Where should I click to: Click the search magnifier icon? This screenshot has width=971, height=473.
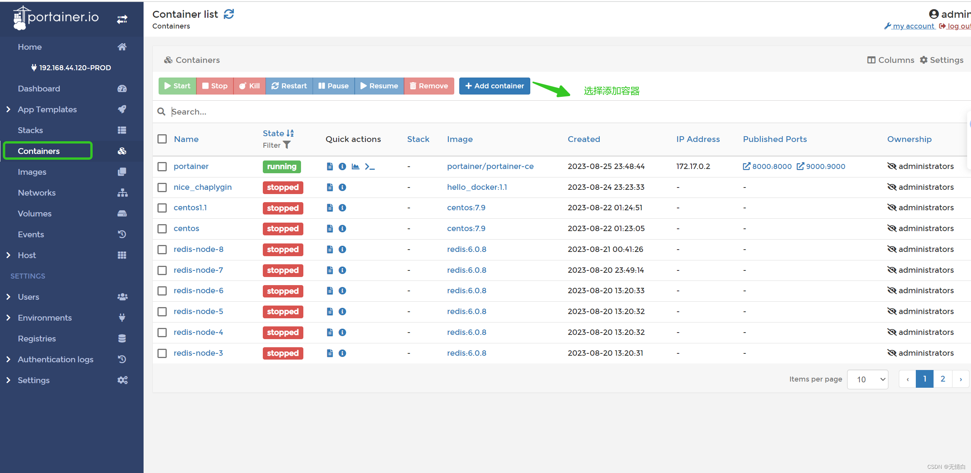click(x=161, y=111)
